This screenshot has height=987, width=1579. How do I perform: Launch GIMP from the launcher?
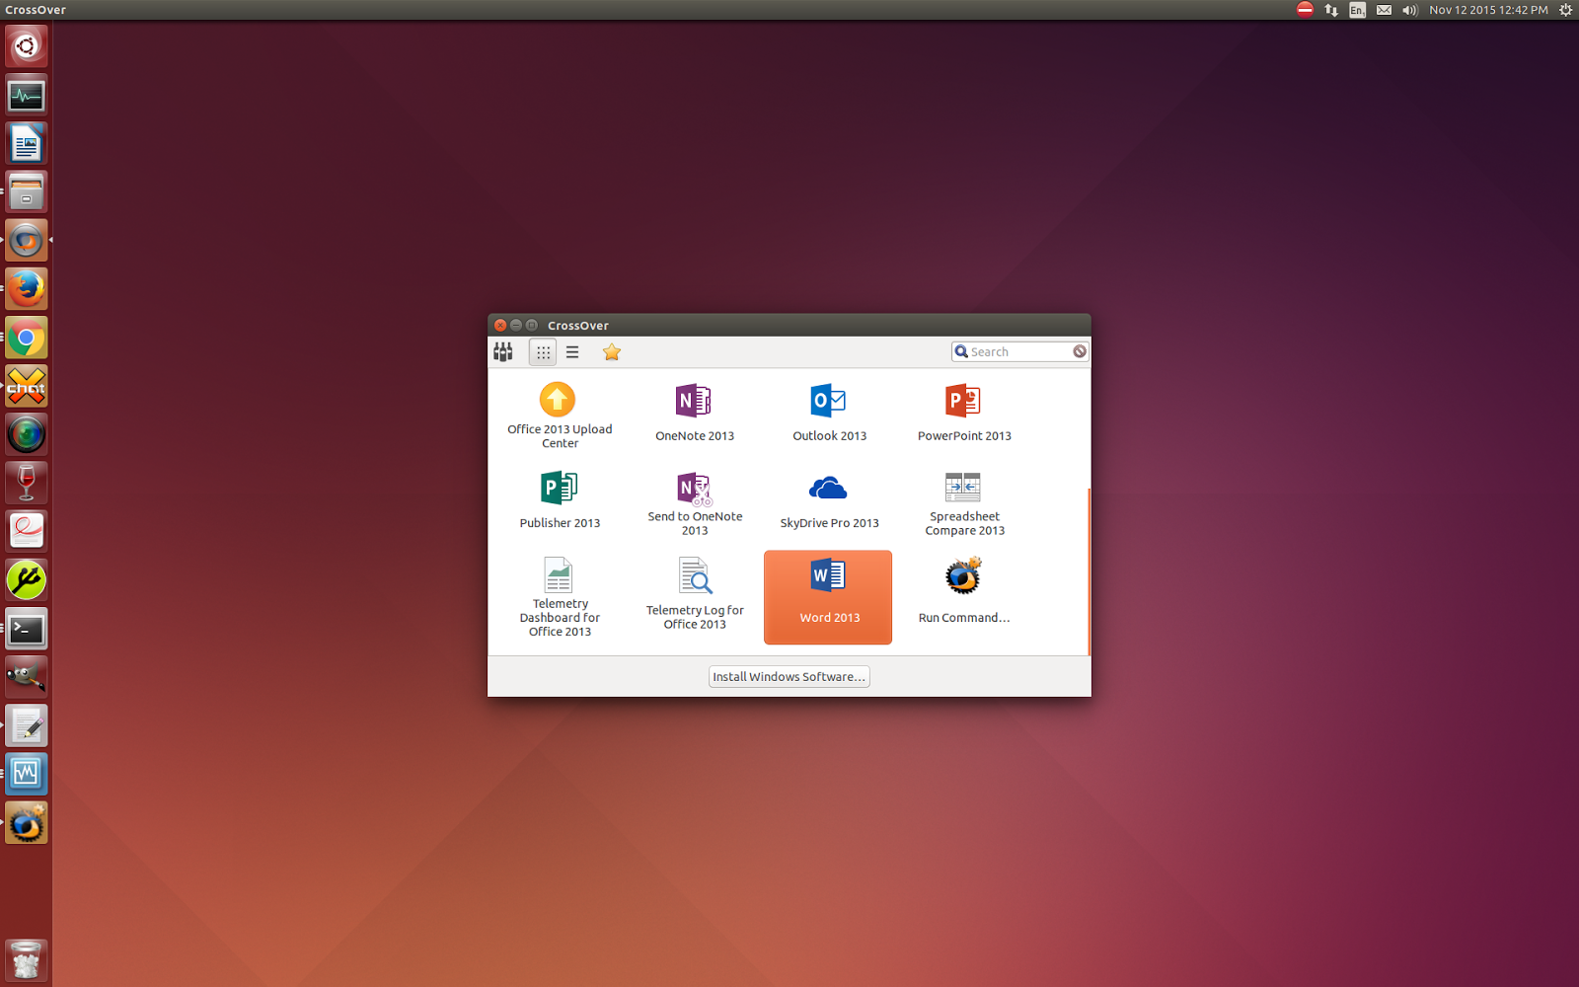pos(27,677)
